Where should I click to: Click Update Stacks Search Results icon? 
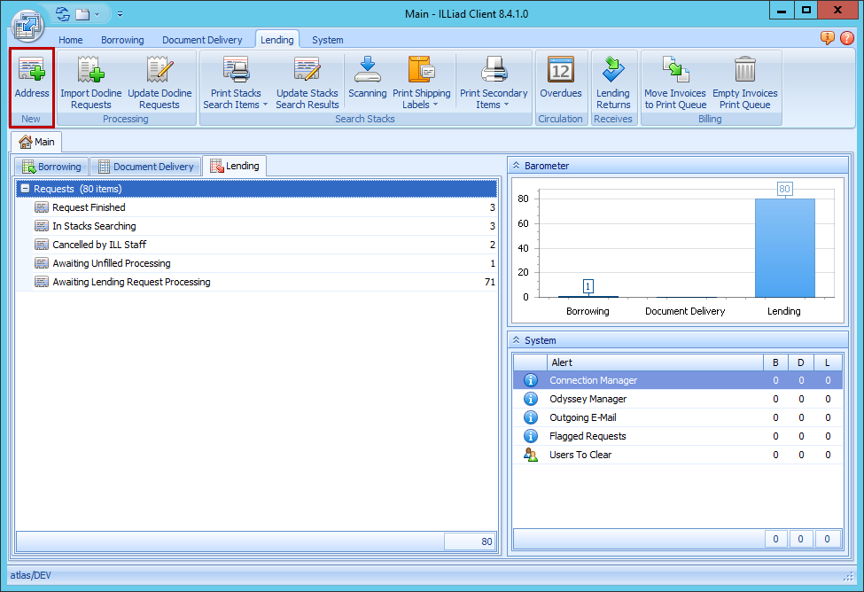click(307, 71)
